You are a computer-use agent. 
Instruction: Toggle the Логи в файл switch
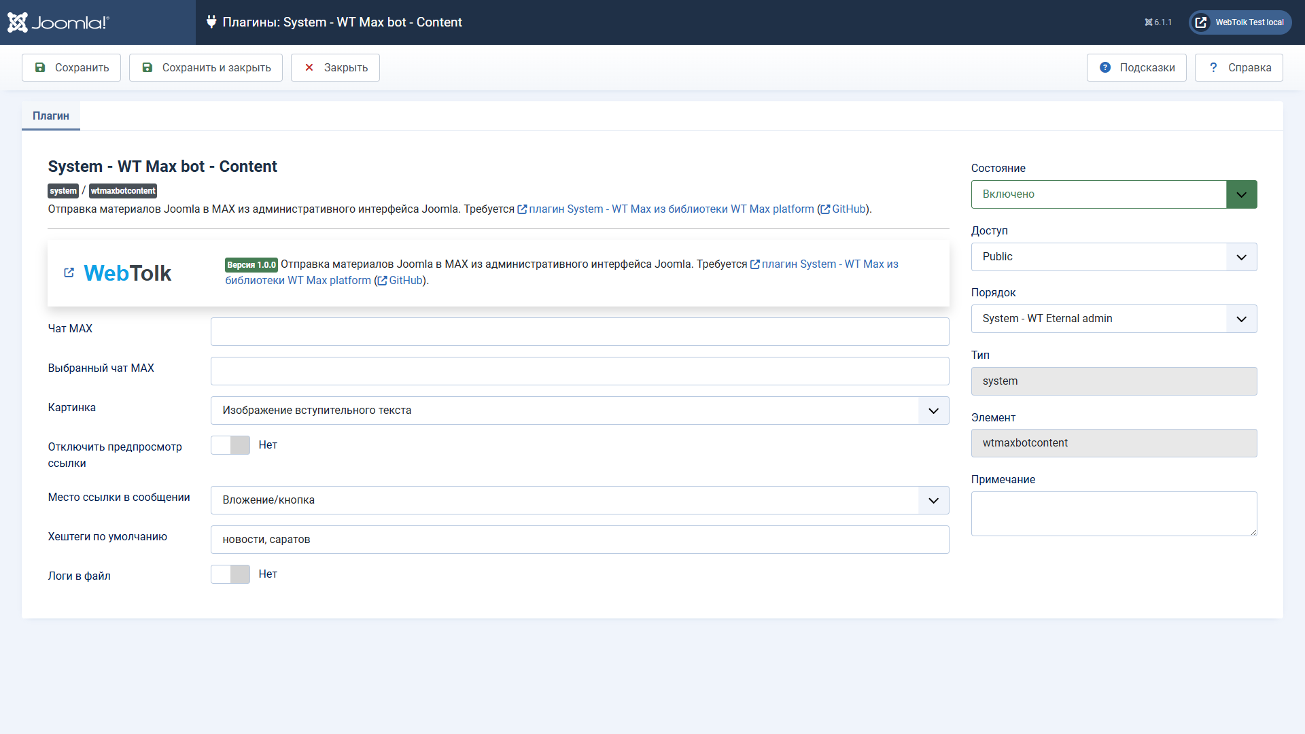(230, 574)
